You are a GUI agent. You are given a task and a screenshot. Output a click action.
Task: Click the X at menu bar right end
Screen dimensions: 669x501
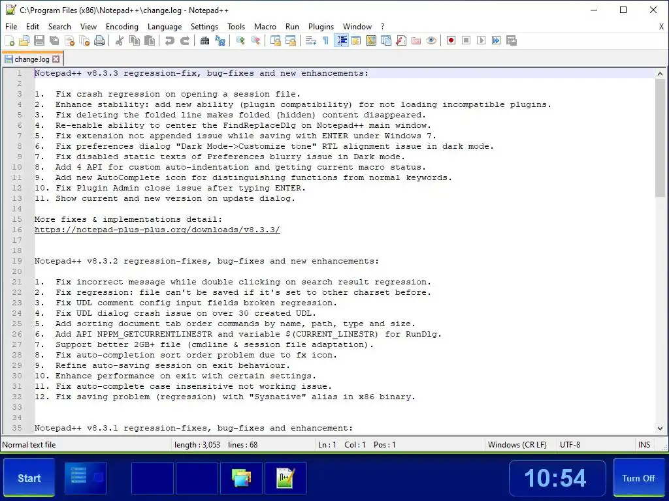coord(661,26)
